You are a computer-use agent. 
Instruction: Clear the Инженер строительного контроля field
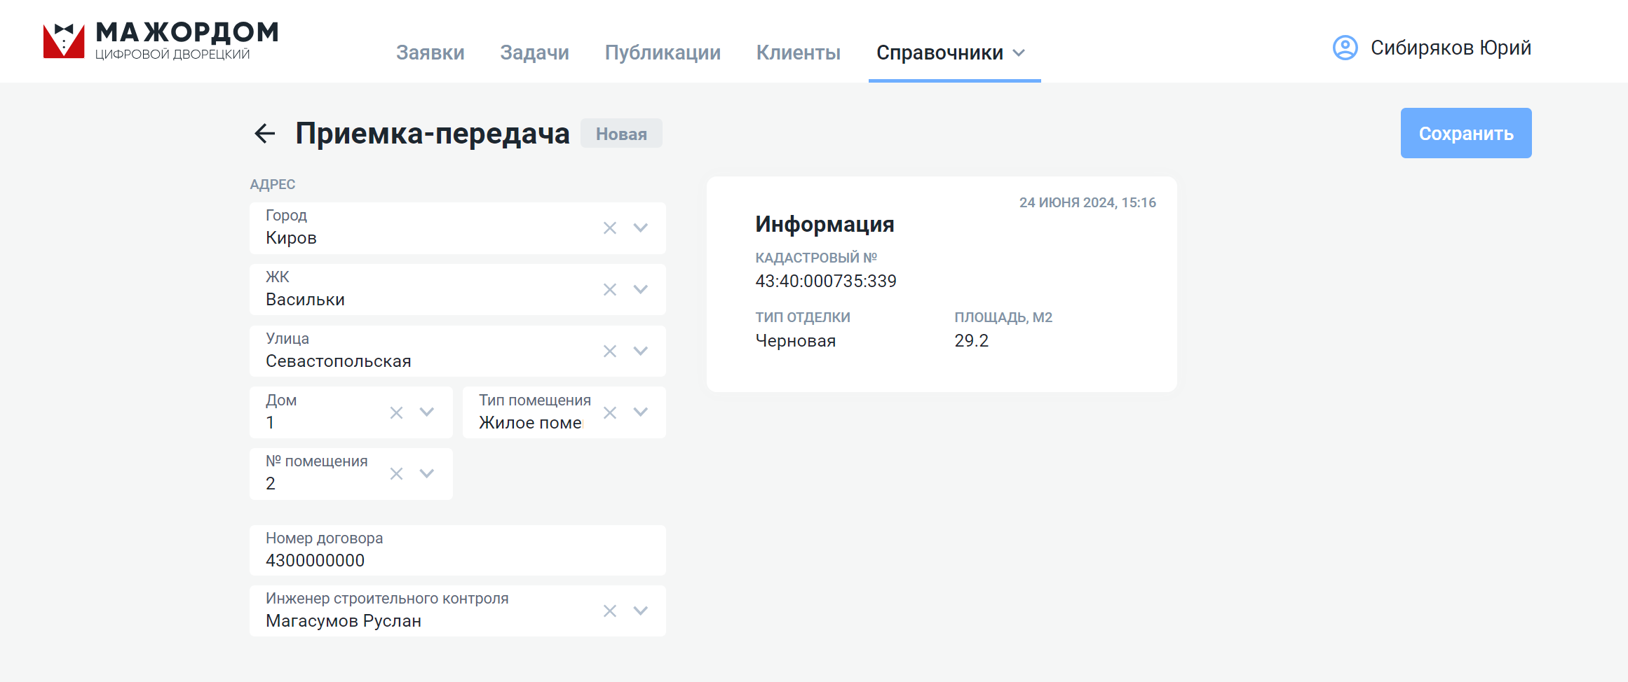tap(610, 611)
